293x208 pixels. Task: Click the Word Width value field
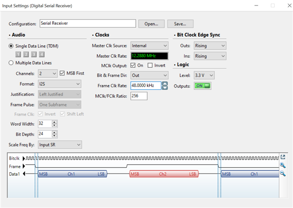(x=45, y=124)
